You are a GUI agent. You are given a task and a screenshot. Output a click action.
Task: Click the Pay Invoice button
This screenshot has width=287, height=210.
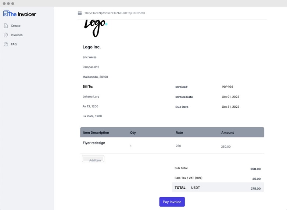click(x=172, y=202)
